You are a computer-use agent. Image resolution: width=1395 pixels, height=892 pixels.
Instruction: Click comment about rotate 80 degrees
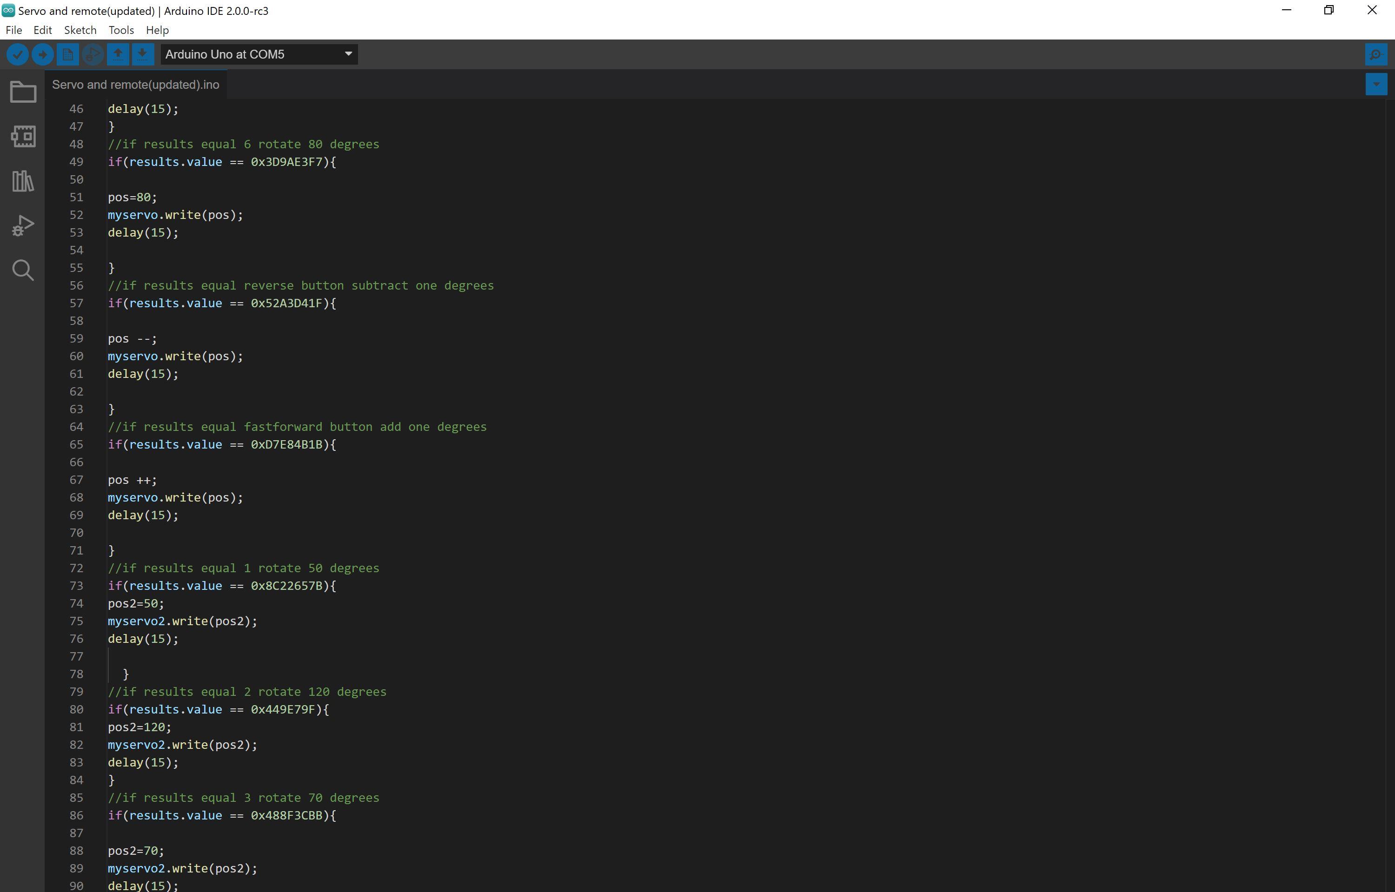[x=243, y=144]
